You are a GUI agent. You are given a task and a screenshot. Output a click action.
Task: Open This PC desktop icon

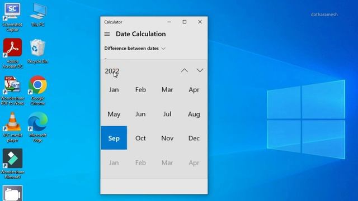click(x=37, y=15)
